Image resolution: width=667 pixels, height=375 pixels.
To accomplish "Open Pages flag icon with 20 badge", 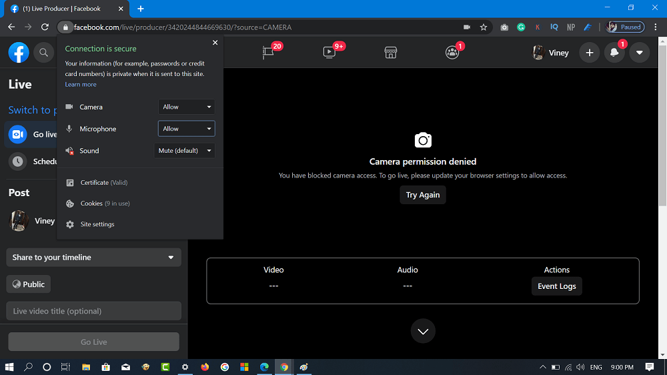I will click(x=268, y=52).
